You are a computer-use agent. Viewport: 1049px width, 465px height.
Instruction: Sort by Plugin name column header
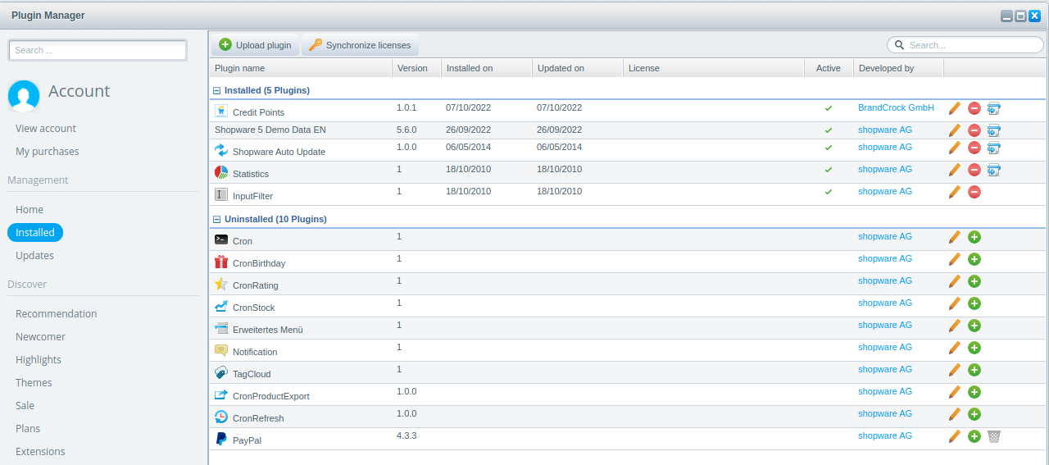point(301,68)
